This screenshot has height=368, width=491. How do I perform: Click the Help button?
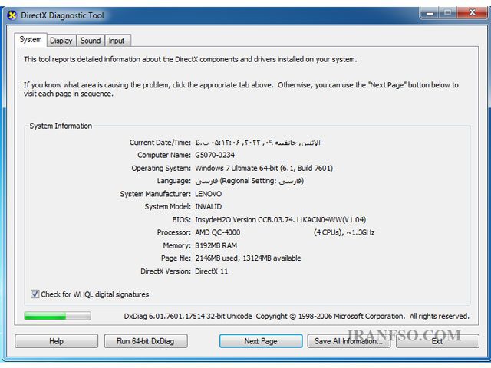[x=56, y=341]
